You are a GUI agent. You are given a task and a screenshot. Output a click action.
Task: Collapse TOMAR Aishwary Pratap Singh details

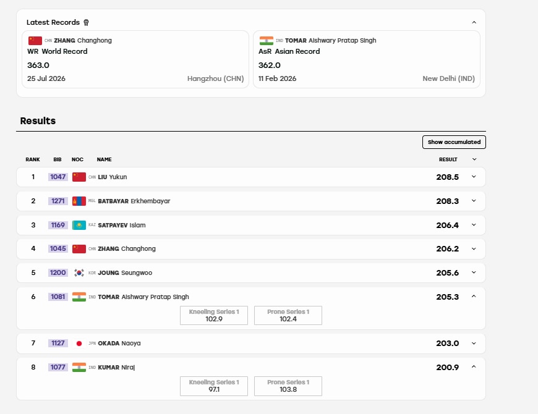click(x=474, y=296)
